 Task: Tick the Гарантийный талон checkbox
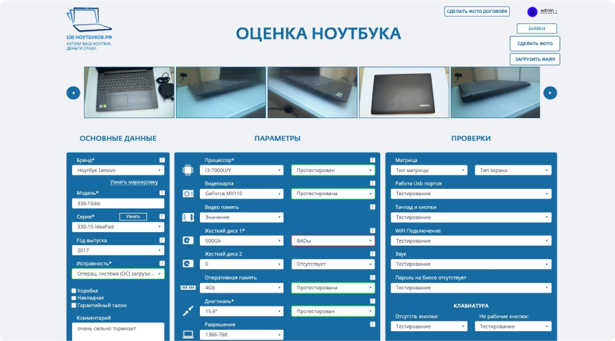point(74,305)
